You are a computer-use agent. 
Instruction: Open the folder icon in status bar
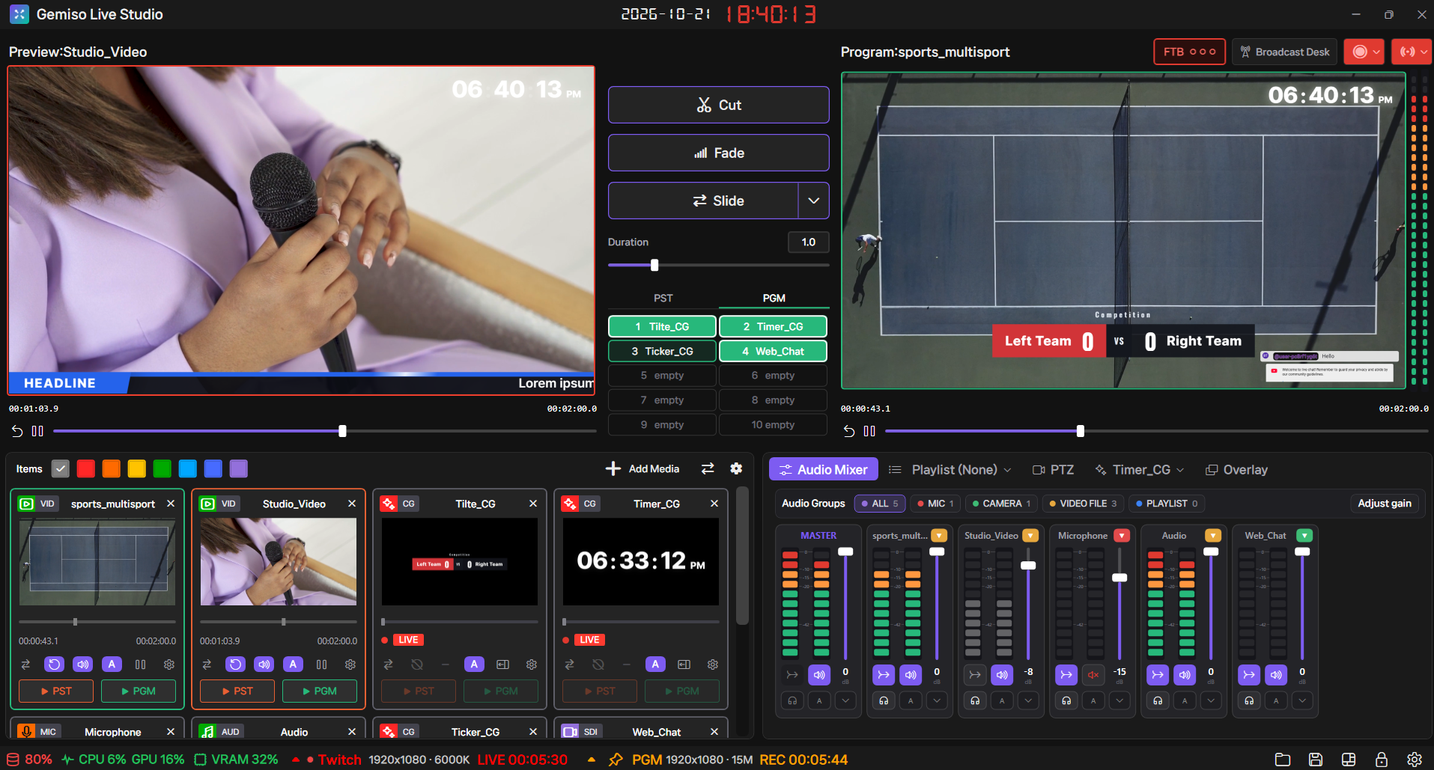tap(1283, 760)
